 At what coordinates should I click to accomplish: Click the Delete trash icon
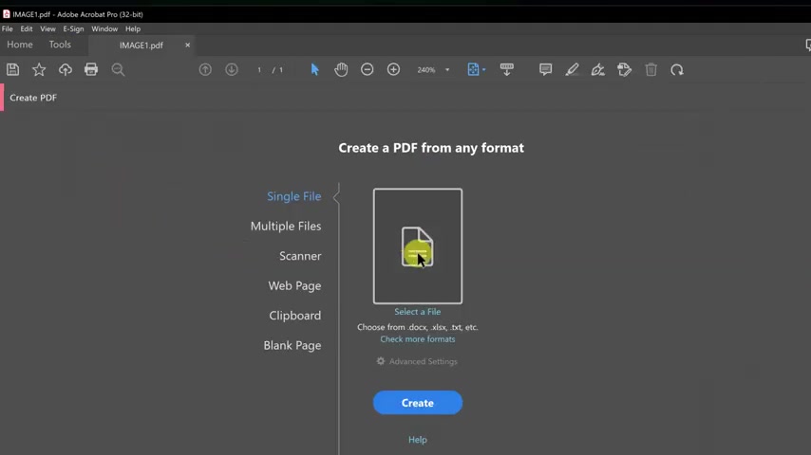point(651,70)
